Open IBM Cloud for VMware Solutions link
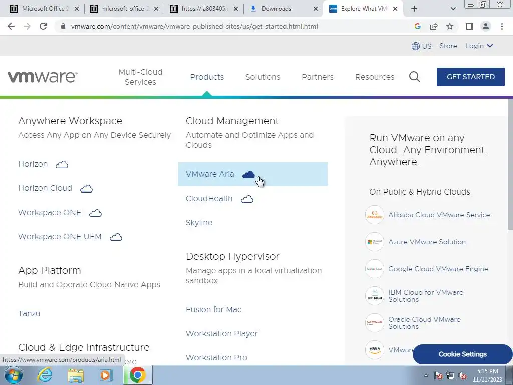This screenshot has width=513, height=385. [426, 296]
